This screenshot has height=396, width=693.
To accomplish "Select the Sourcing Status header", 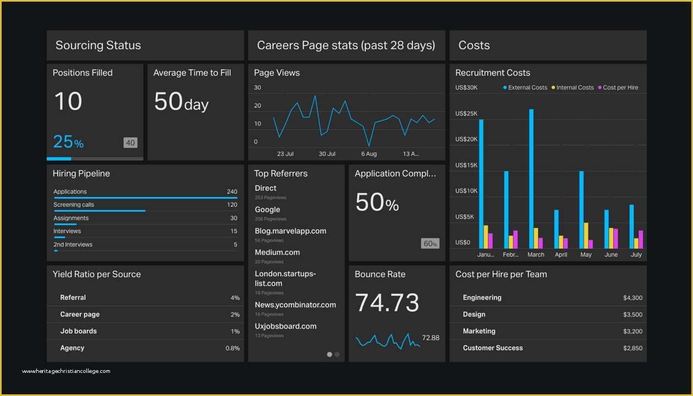I will point(145,45).
